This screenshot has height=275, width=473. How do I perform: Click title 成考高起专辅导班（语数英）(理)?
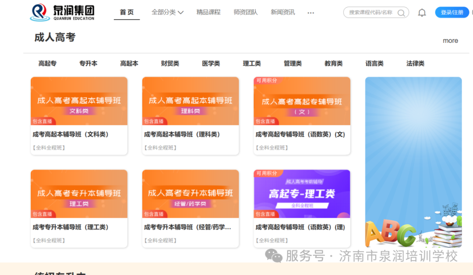click(300, 227)
